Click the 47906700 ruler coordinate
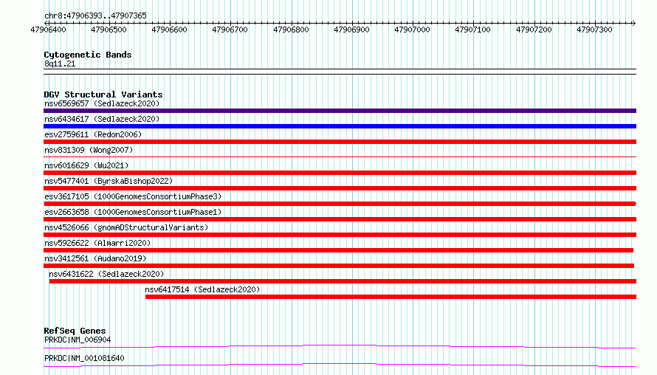The width and height of the screenshot is (657, 375). pyautogui.click(x=230, y=30)
